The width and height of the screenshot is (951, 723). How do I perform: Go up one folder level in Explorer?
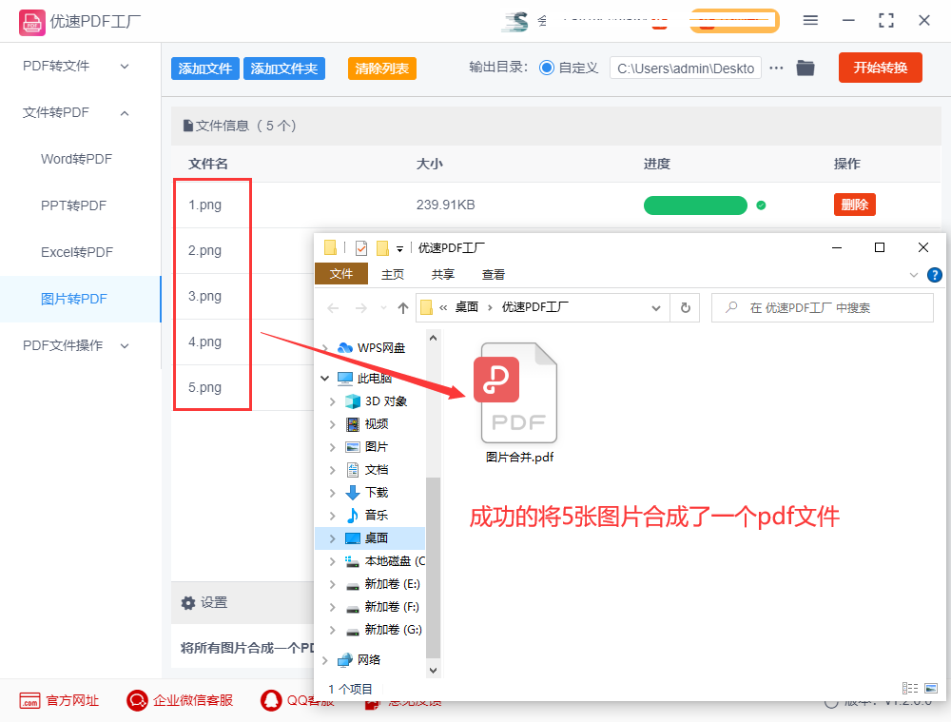[402, 308]
